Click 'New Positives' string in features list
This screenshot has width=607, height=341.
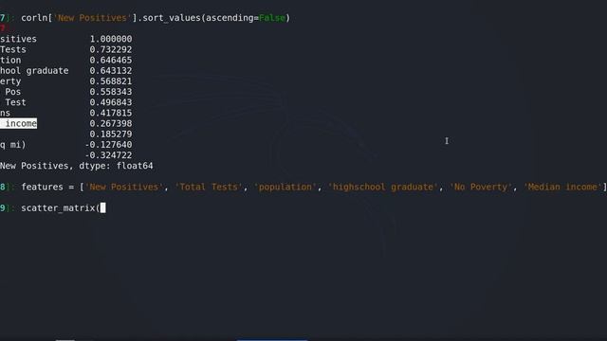124,187
